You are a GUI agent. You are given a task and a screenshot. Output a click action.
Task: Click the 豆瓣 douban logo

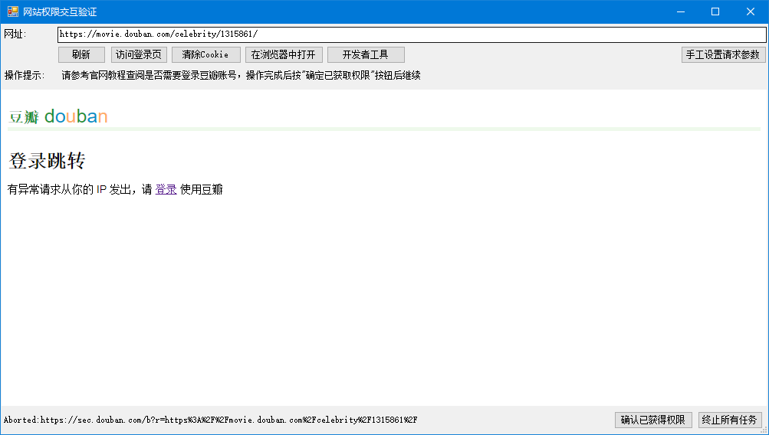[58, 116]
